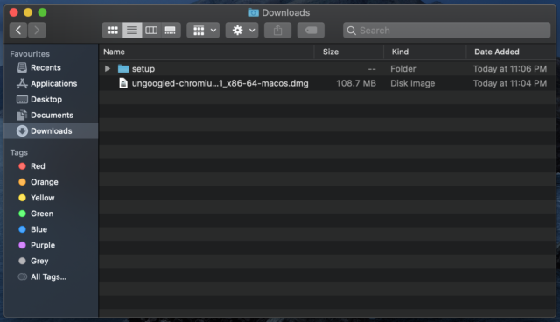Click the Disk Image kind cell
The image size is (560, 322).
(x=412, y=83)
